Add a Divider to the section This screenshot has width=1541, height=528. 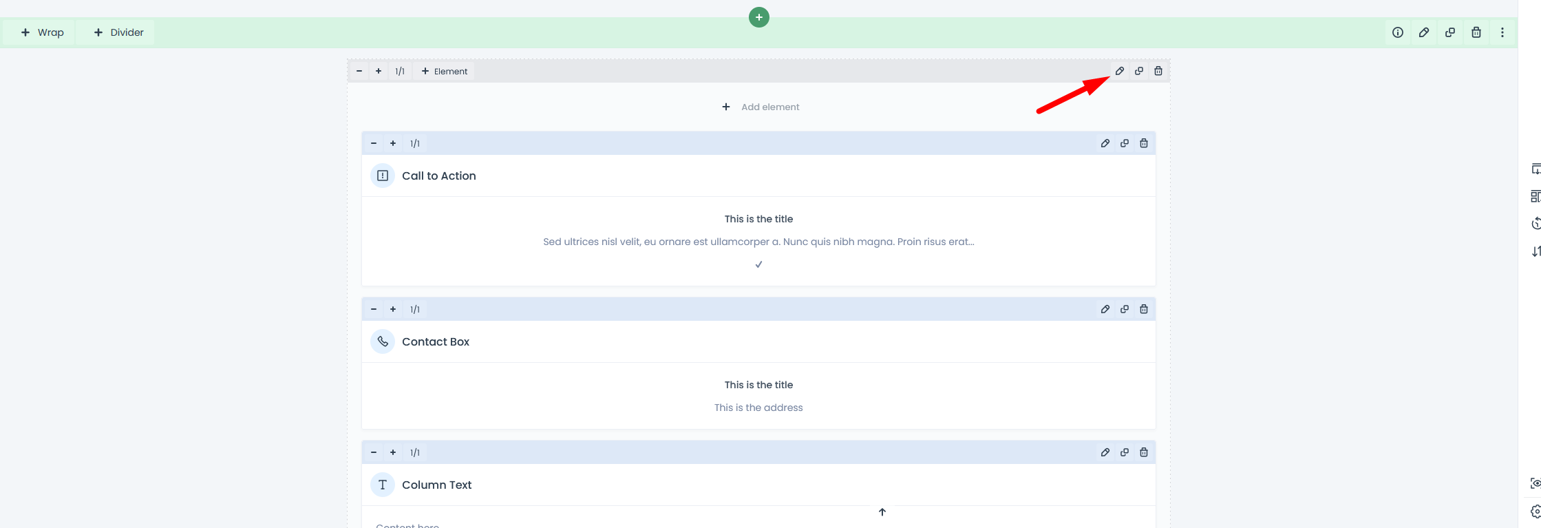[119, 32]
